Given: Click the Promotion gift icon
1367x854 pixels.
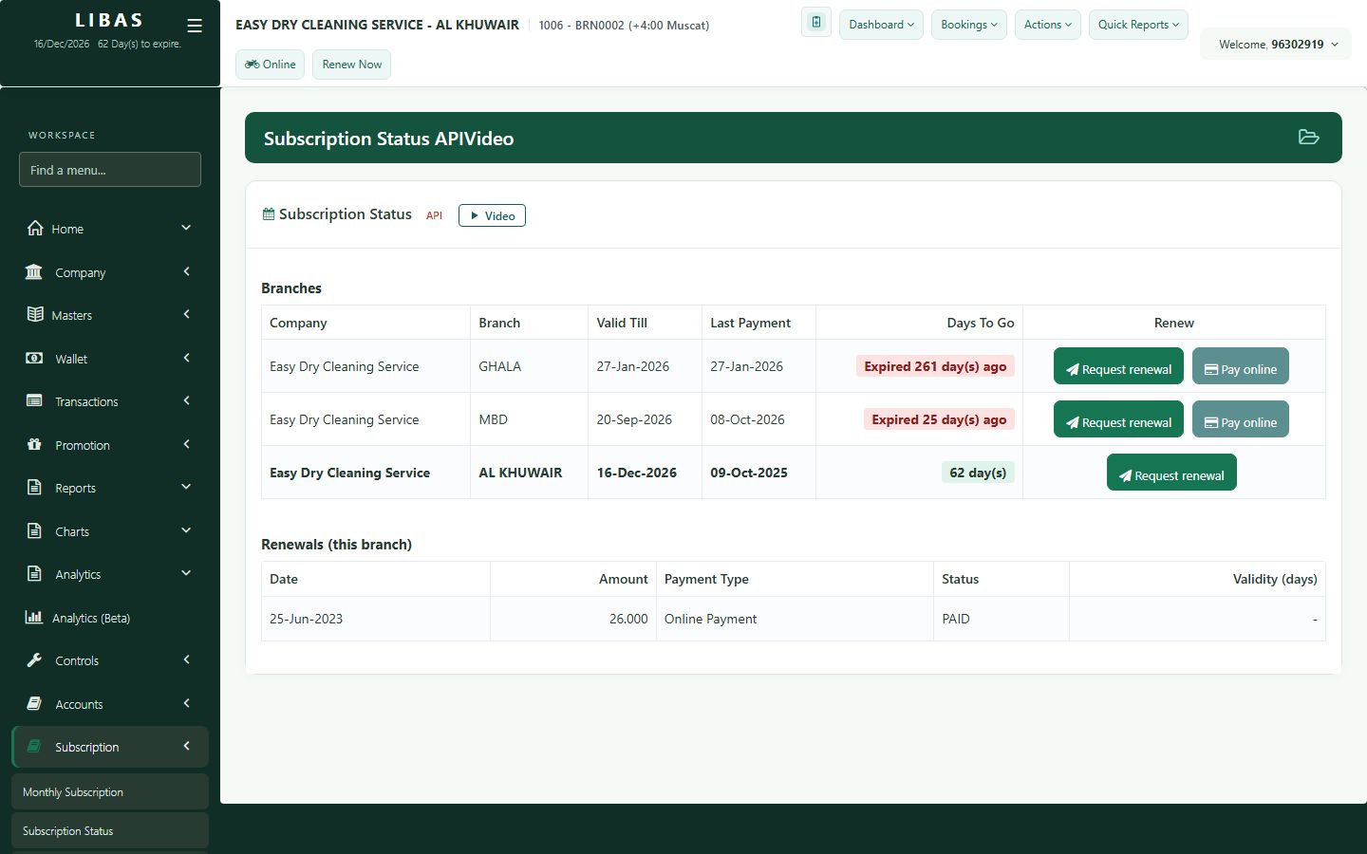Looking at the screenshot, I should (34, 444).
